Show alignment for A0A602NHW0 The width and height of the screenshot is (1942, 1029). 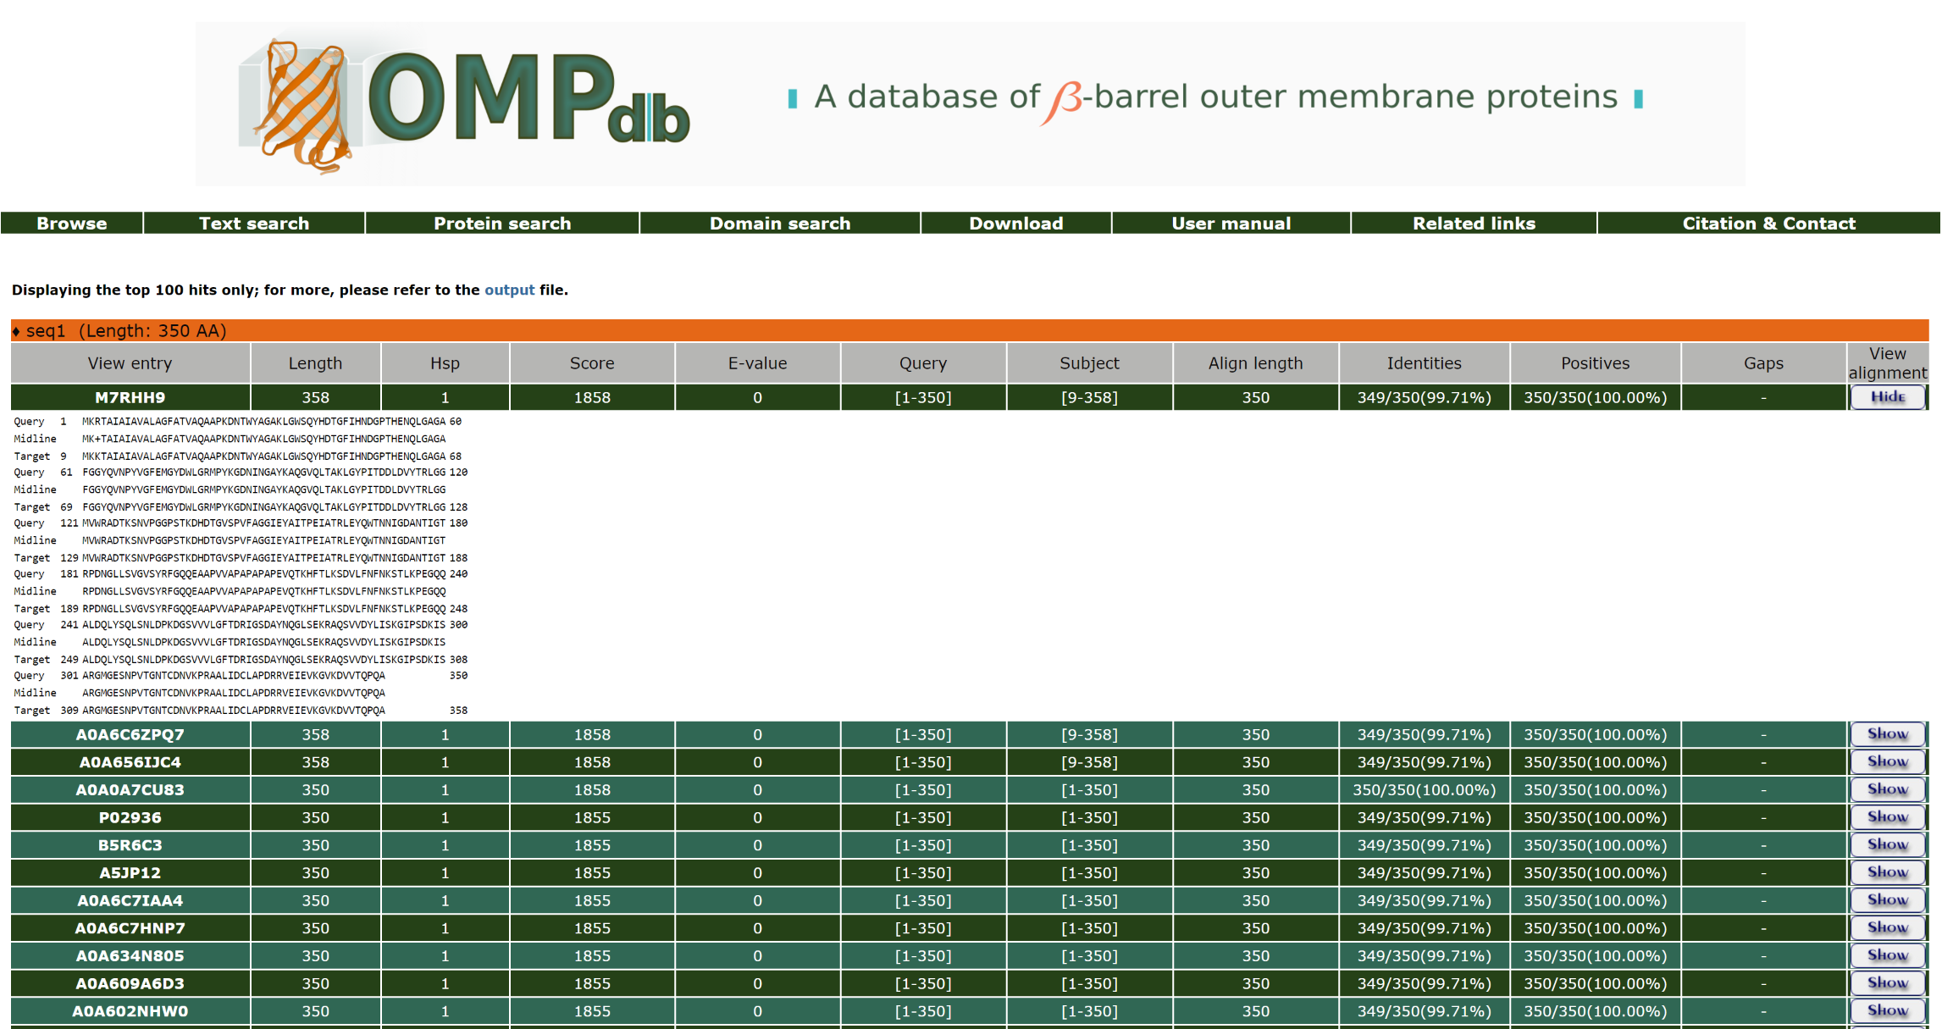tap(1888, 1010)
